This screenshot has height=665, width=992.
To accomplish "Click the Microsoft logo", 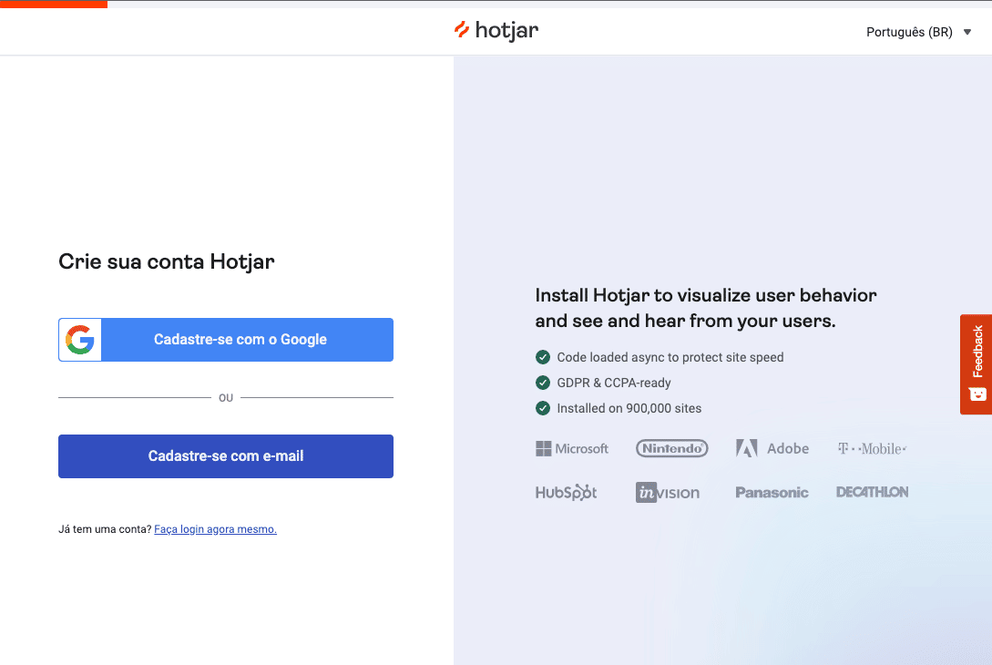I will (572, 448).
